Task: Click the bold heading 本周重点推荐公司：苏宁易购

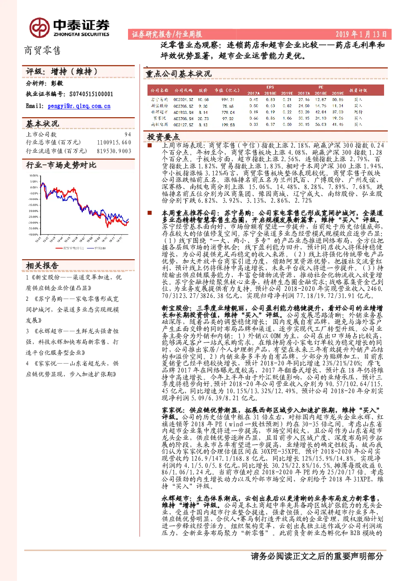Action: click(272, 216)
